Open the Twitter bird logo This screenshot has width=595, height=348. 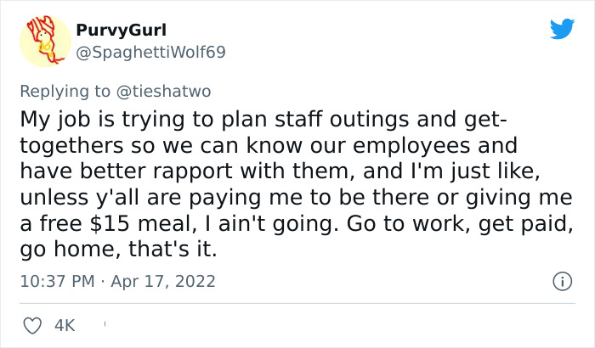pos(562,29)
